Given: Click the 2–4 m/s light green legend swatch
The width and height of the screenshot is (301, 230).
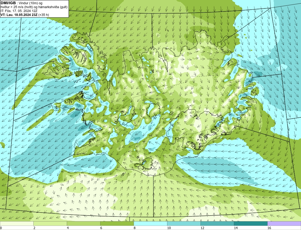Looking at the screenshot, I should (x=50, y=223).
